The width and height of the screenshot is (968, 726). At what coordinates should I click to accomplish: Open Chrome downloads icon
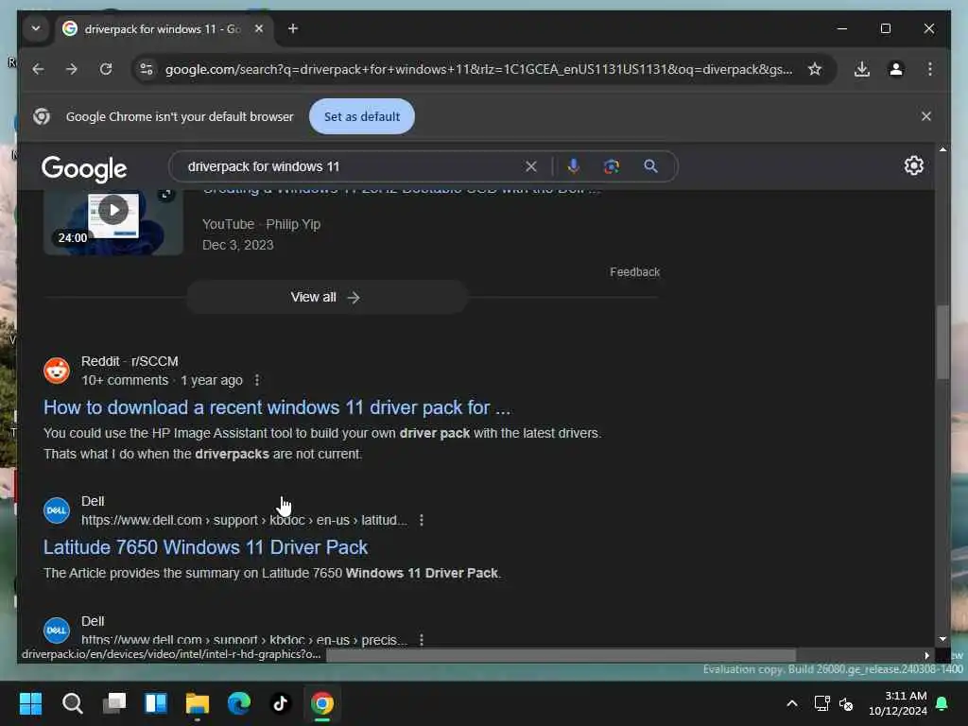[x=862, y=69]
